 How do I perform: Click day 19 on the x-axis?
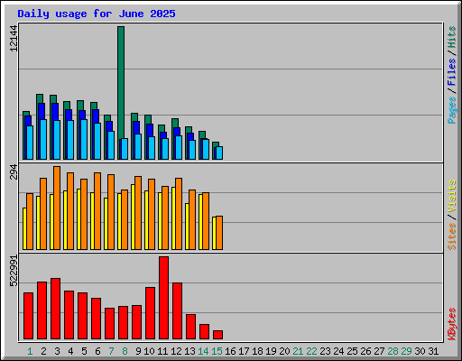tap(271, 351)
